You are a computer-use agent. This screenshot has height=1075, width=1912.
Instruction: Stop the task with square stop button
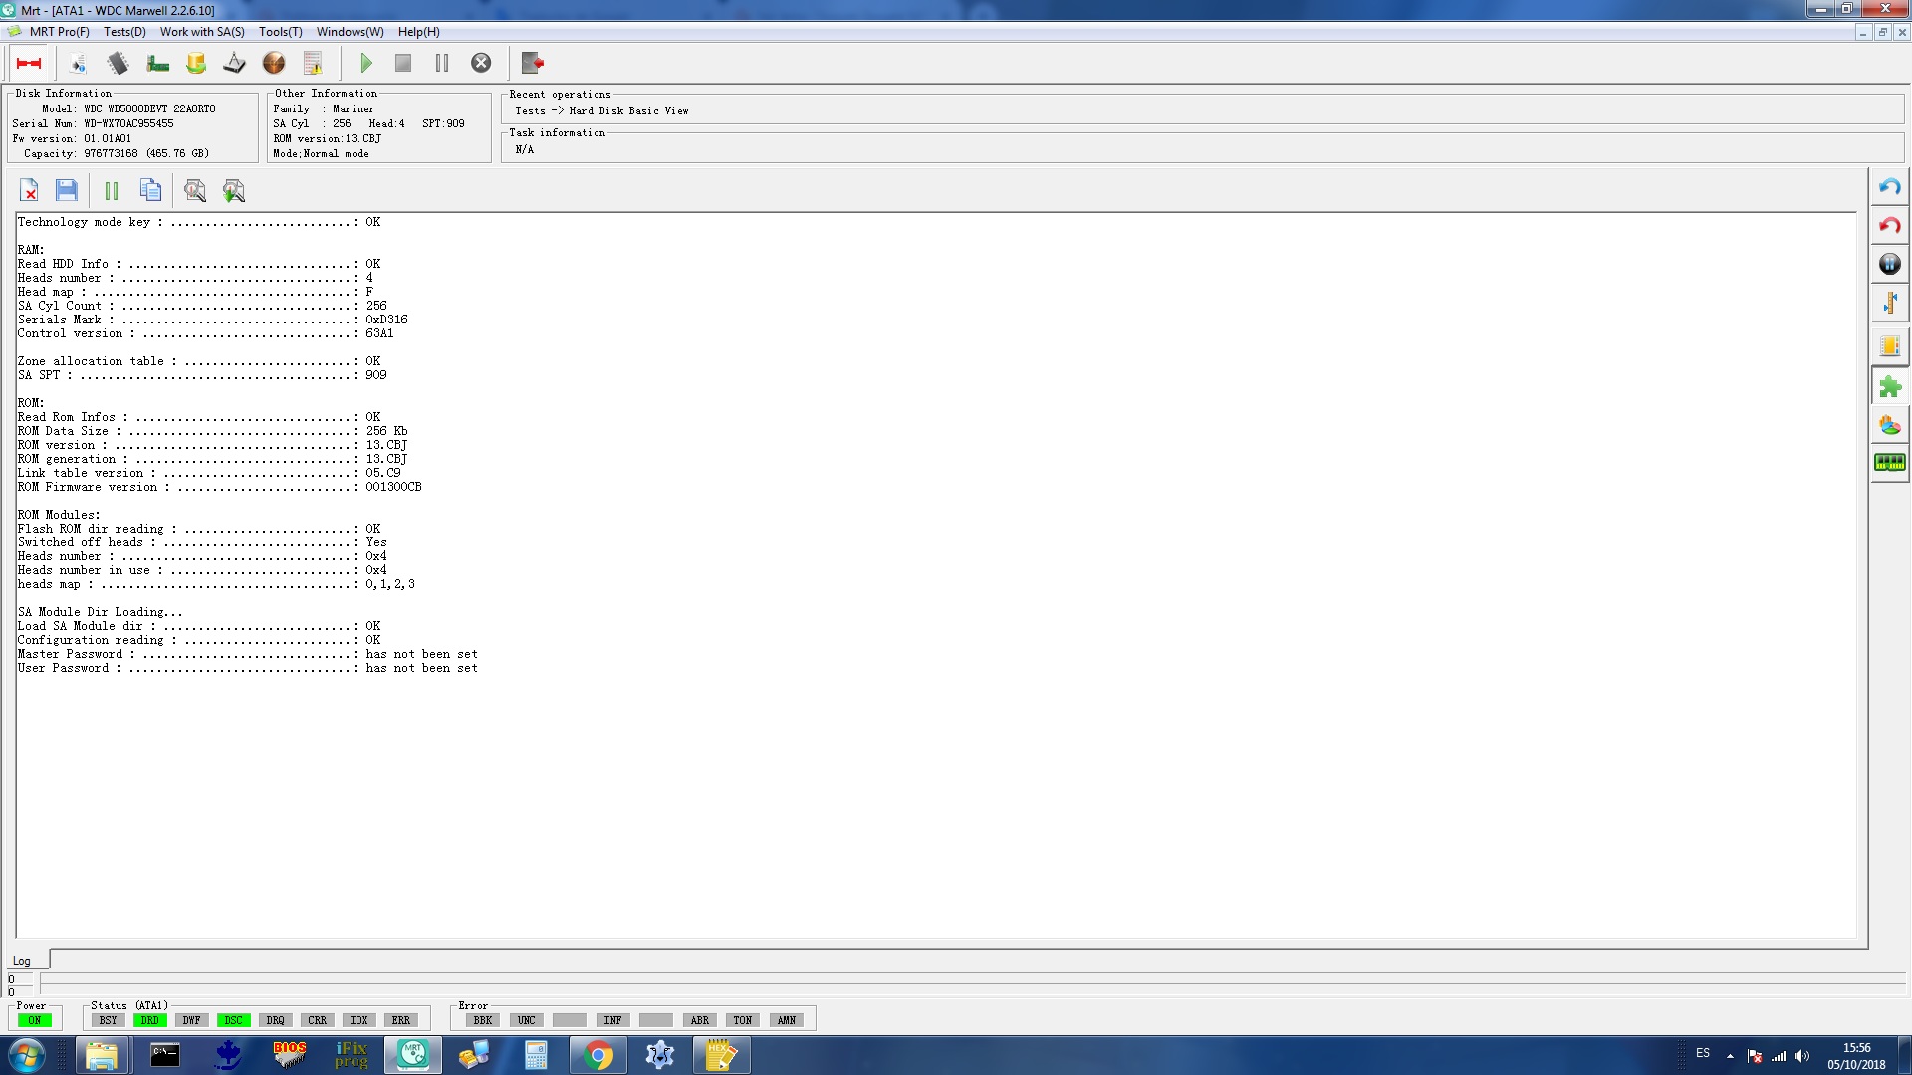[x=403, y=63]
